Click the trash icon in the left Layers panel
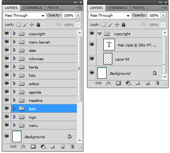 (72, 146)
